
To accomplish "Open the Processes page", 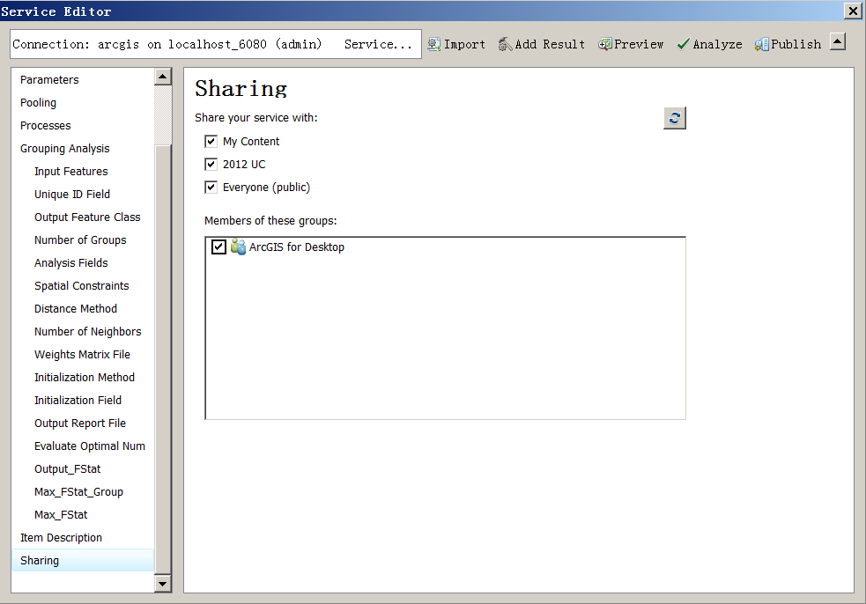I will [x=45, y=125].
